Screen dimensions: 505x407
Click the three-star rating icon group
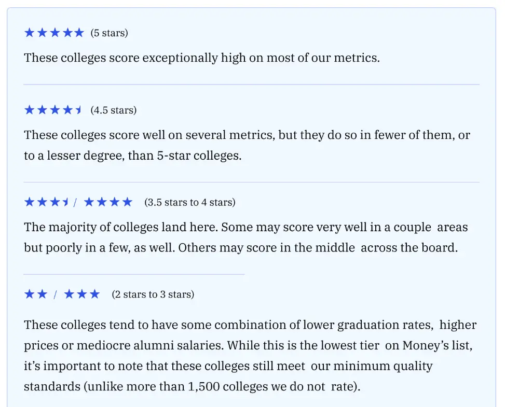(x=82, y=294)
